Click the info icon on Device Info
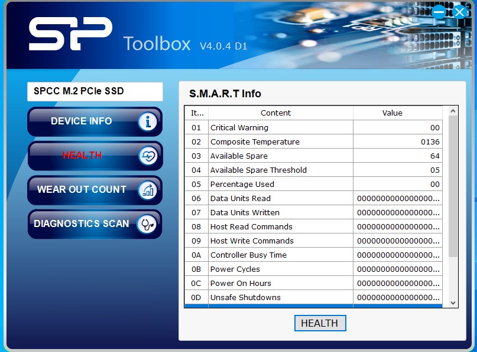Screen dimensions: 477x352 pyautogui.click(x=148, y=122)
